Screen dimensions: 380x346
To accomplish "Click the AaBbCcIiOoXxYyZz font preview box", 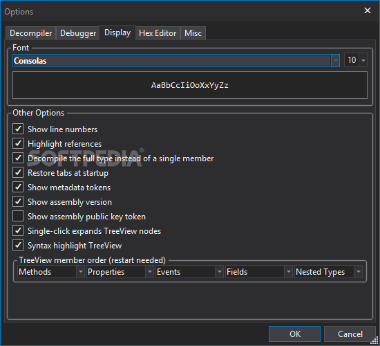I will (x=190, y=85).
